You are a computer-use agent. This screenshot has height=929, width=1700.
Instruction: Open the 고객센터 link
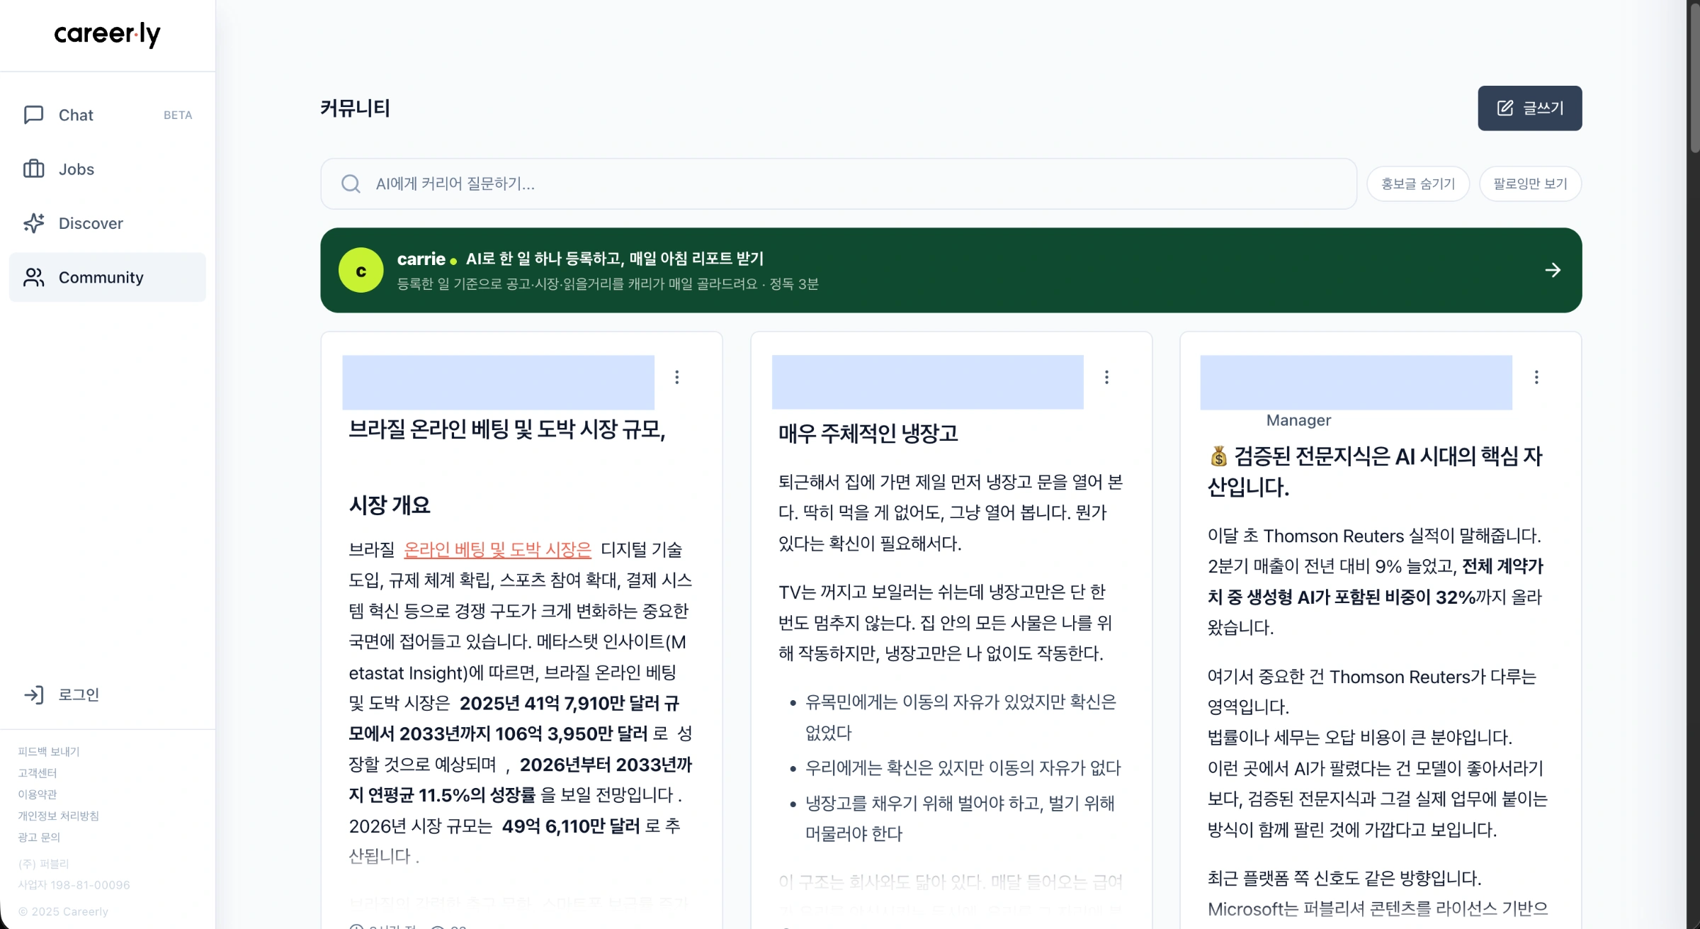[38, 772]
